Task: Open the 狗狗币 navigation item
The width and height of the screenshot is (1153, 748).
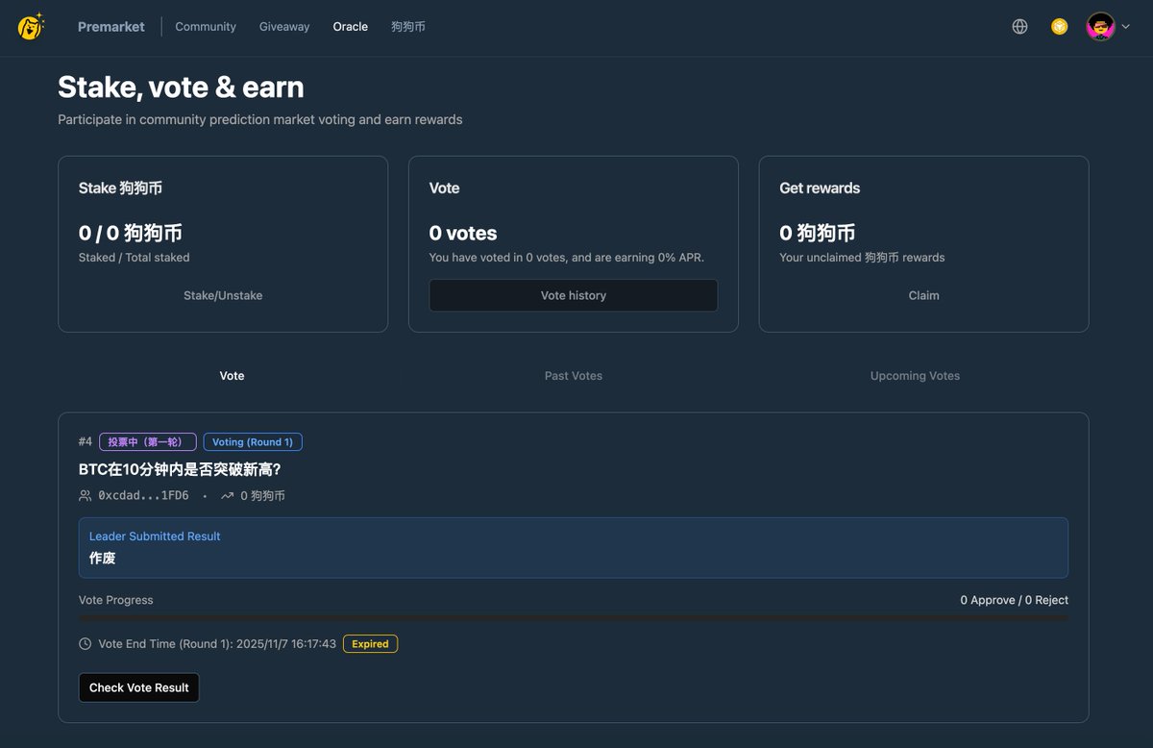Action: (408, 27)
